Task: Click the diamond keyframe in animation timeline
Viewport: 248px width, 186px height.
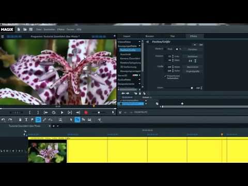Action: point(182,104)
